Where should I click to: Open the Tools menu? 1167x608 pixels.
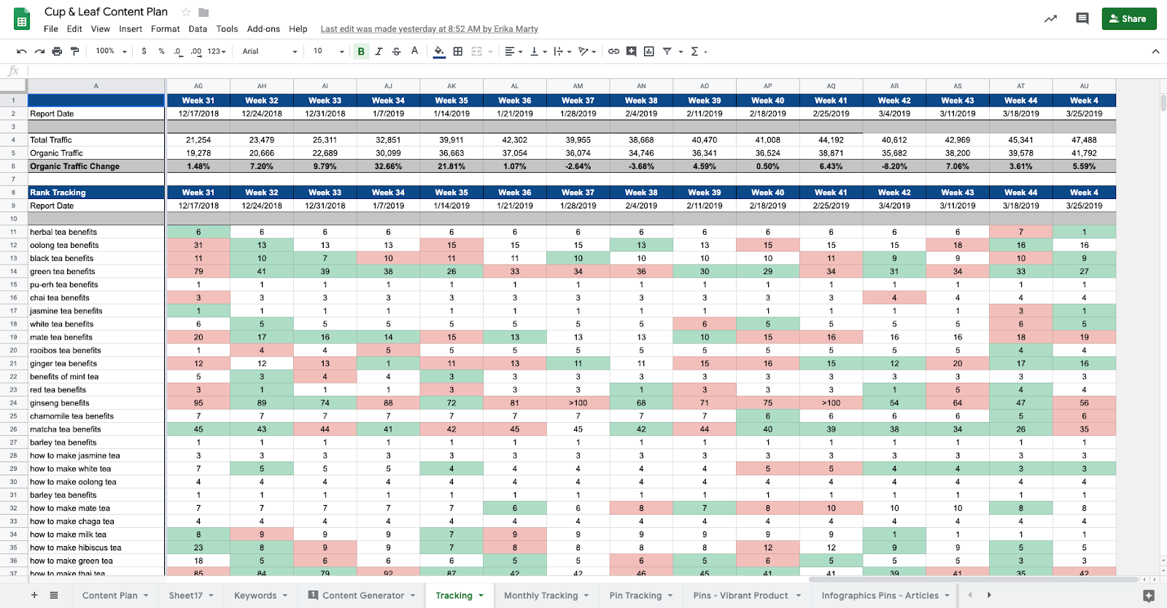coord(227,29)
